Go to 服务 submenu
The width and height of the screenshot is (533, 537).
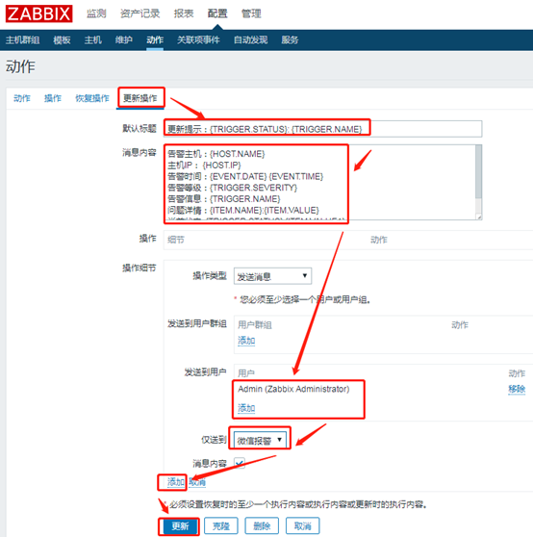pyautogui.click(x=290, y=40)
